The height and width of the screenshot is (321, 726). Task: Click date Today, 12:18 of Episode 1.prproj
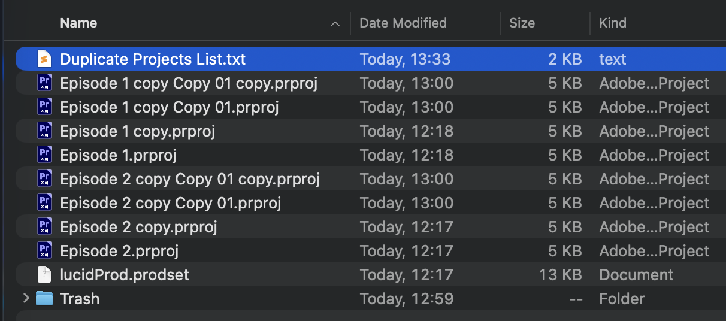click(407, 155)
